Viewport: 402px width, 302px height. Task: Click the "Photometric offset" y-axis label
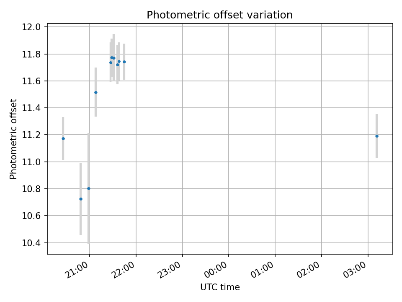[x=14, y=139]
